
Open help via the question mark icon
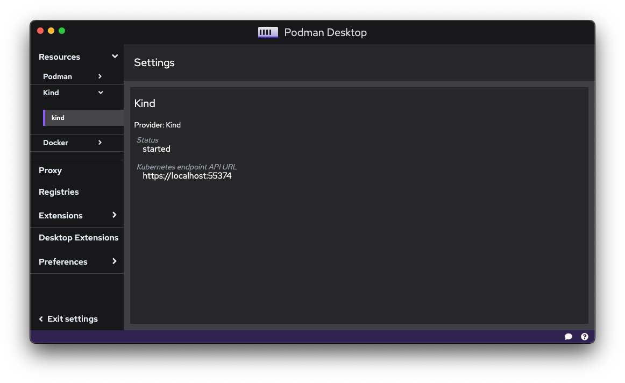click(x=585, y=336)
